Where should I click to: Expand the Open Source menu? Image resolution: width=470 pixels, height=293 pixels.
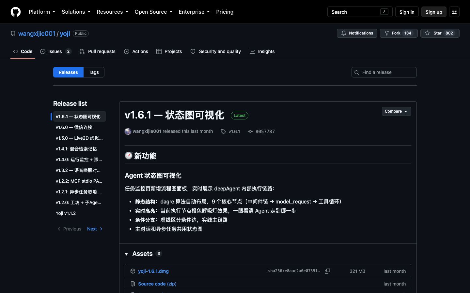pyautogui.click(x=153, y=12)
